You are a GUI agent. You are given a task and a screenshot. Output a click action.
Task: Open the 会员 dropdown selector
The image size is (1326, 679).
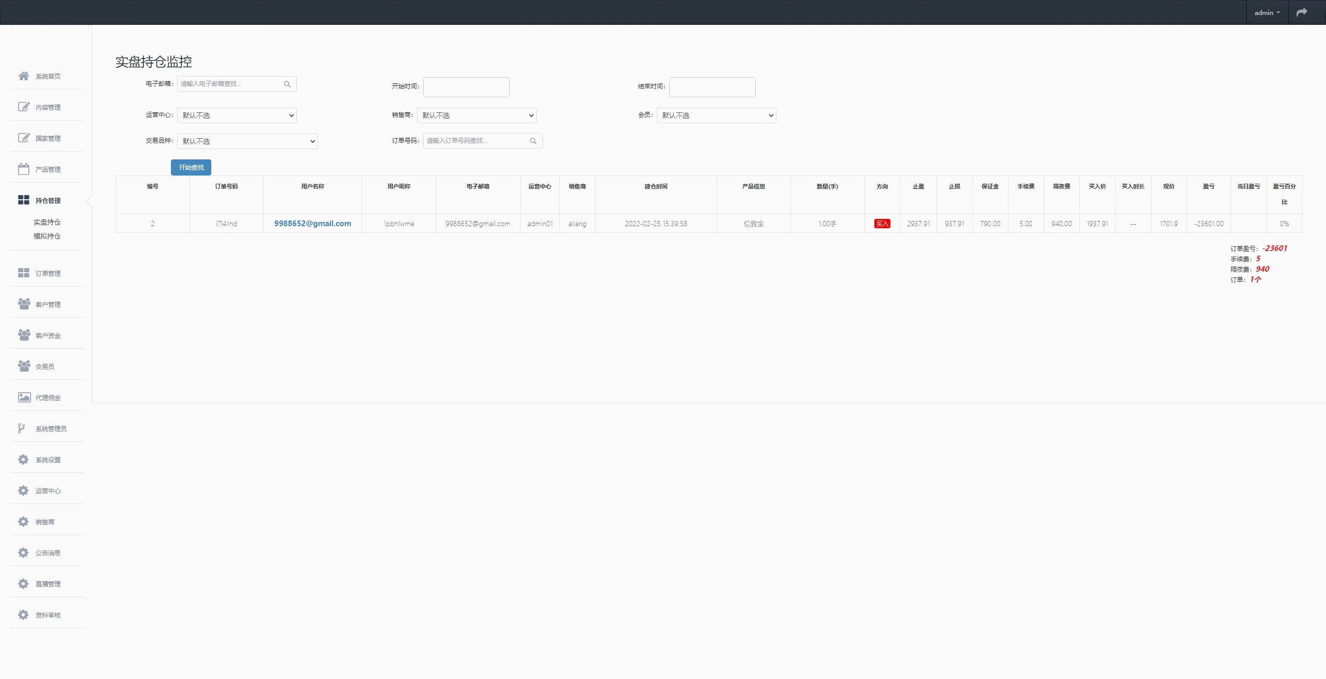pyautogui.click(x=716, y=115)
